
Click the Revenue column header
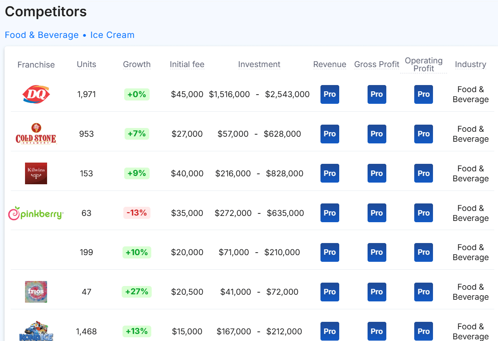tap(330, 65)
